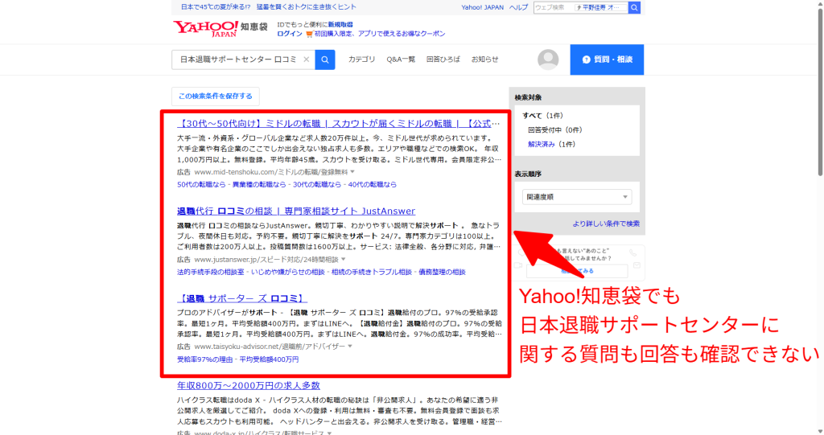Click the shopping cart icon beside the coupon link

[309, 34]
